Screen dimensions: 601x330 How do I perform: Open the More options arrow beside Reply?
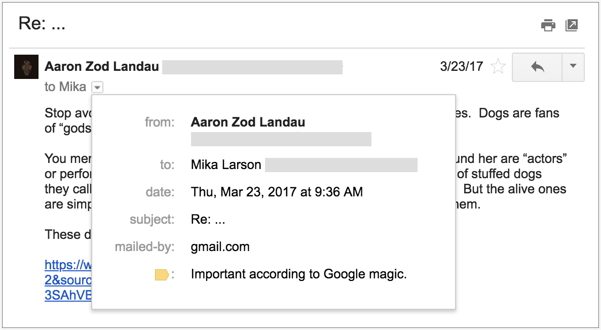coord(573,67)
